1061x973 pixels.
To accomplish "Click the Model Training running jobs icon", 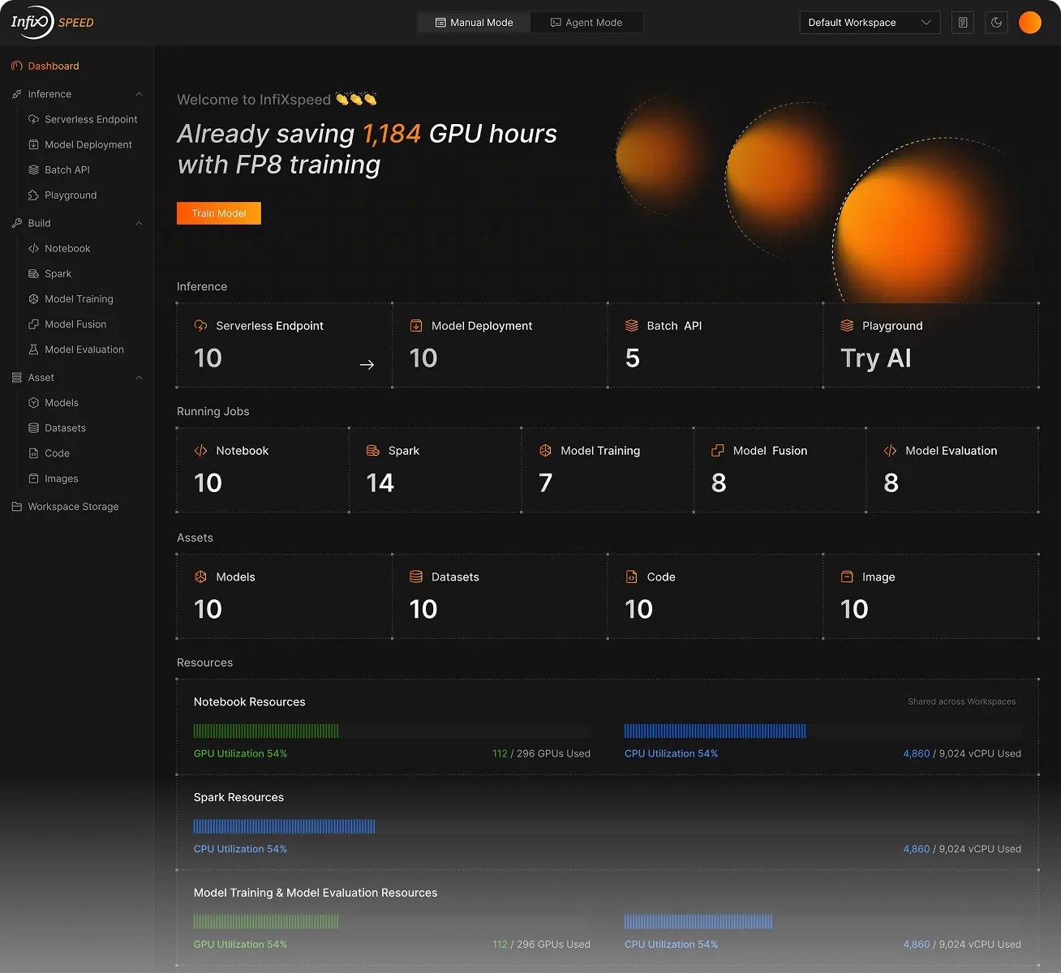I will (545, 451).
